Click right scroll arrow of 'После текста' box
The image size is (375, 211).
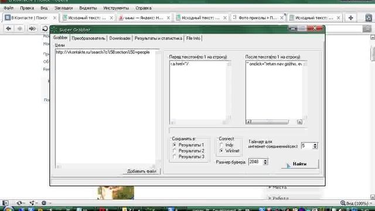pyautogui.click(x=299, y=122)
